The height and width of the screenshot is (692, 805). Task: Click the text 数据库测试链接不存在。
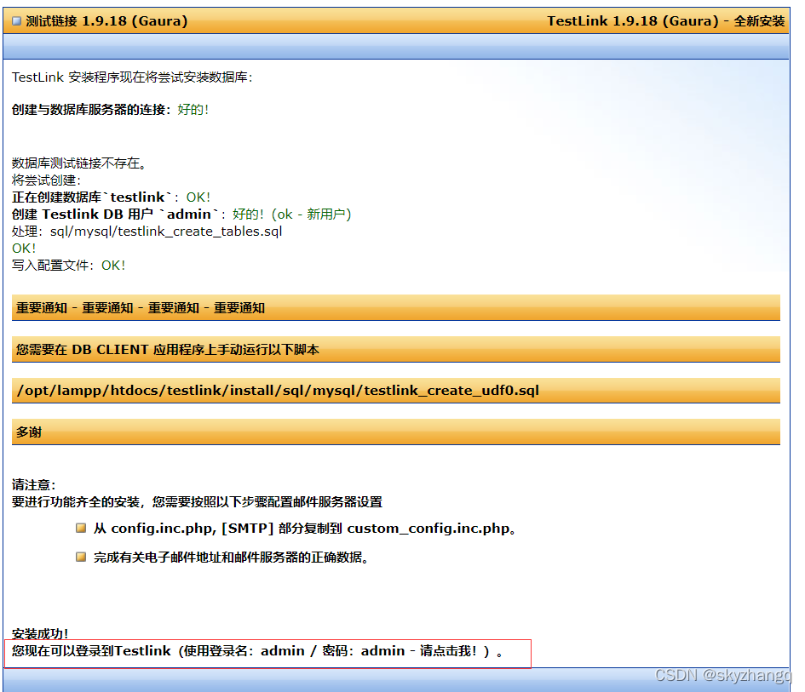point(79,163)
